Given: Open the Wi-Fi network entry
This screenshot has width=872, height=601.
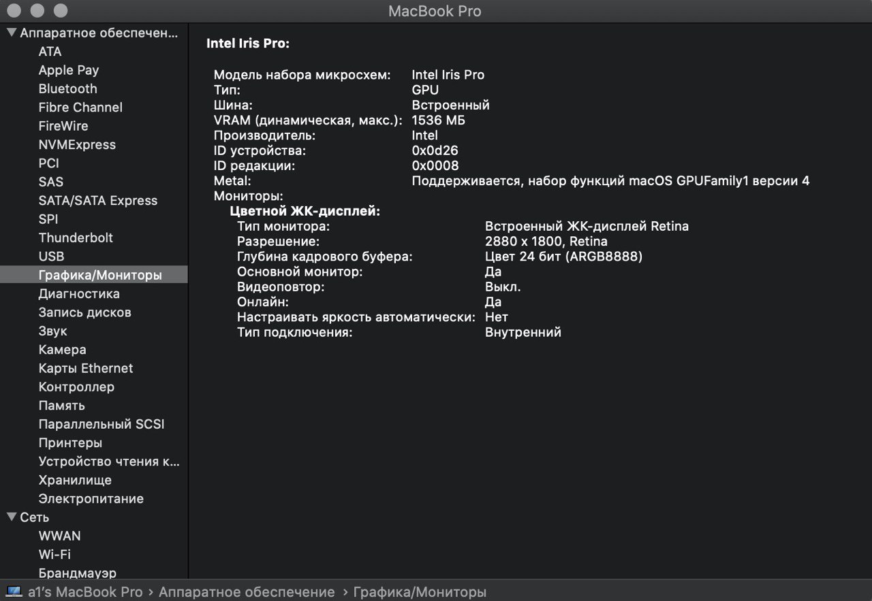Looking at the screenshot, I should (x=54, y=555).
